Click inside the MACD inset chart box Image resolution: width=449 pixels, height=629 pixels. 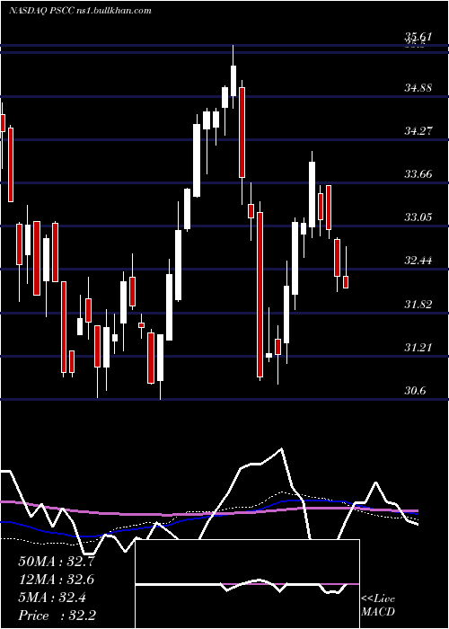pyautogui.click(x=247, y=584)
